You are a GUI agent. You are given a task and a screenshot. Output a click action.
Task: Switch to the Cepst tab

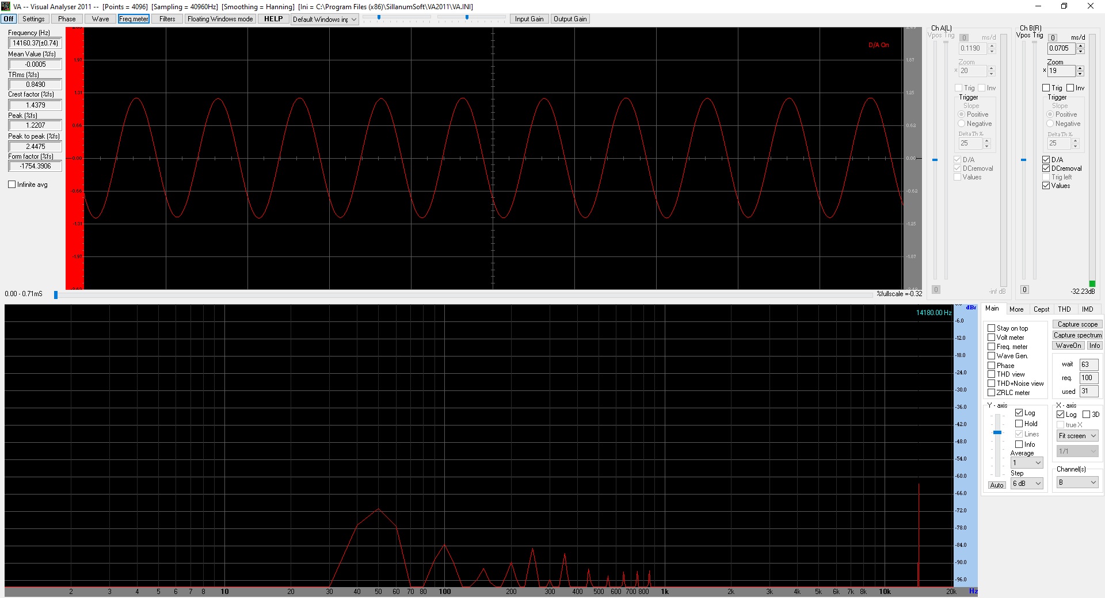click(1041, 309)
